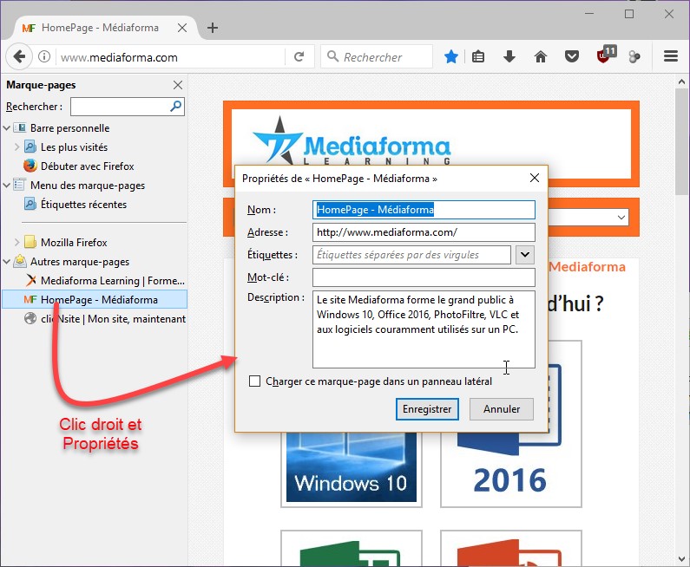Open a new tab with plus button
Screen dimensions: 690x567
pyautogui.click(x=213, y=28)
